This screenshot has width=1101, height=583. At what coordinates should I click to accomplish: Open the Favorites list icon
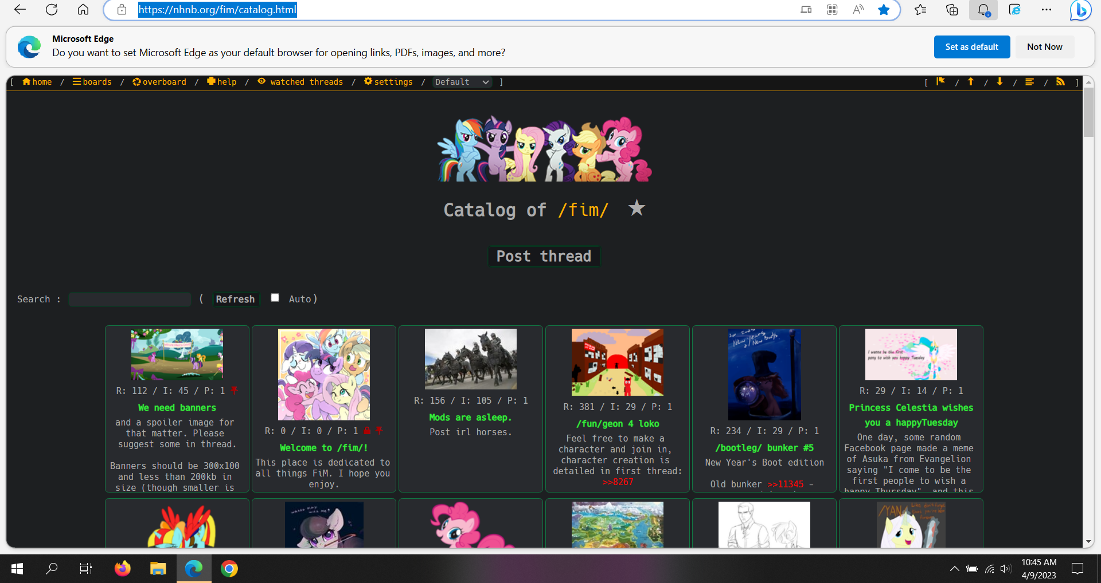[x=920, y=10]
